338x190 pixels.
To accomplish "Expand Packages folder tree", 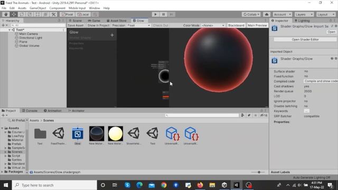I will click(x=2, y=172).
